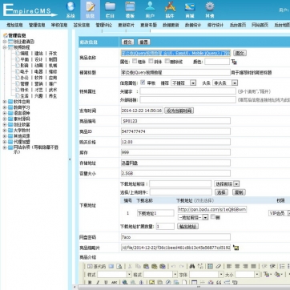The image size is (290, 290).
Task: Open the 选择前缀 dropdown
Action: point(227,183)
